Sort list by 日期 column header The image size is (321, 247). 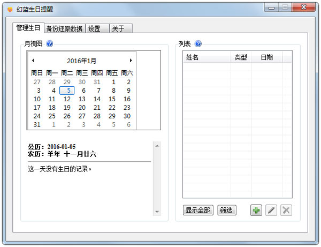tap(266, 57)
